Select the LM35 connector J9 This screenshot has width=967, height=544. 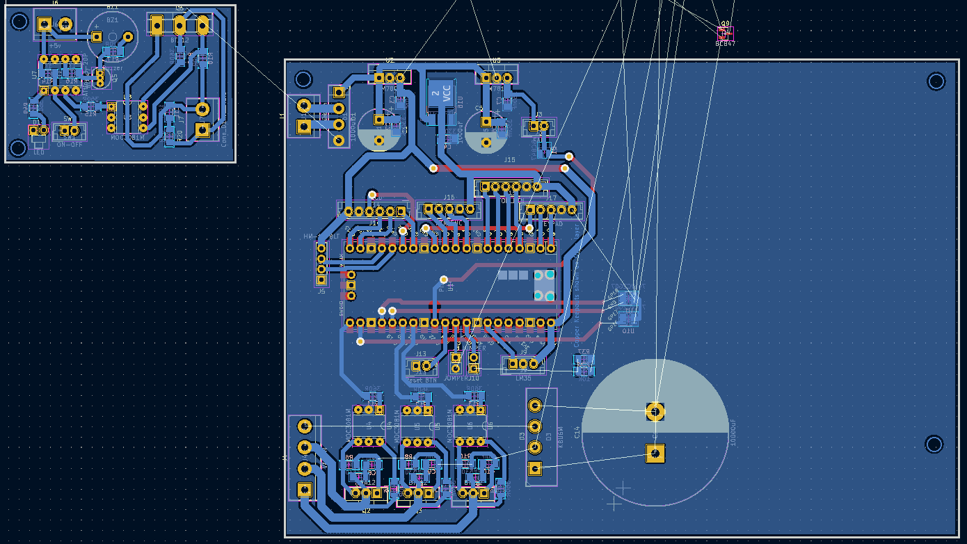[x=523, y=364]
